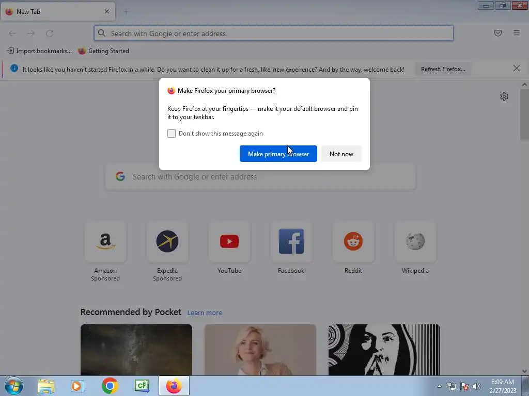Click Not now button
This screenshot has width=529, height=396.
341,154
